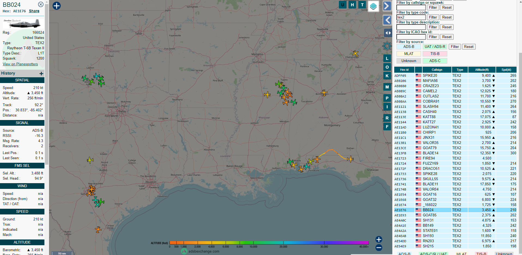This screenshot has width=522, height=255.
Task: Click the left arrow sidebar button
Action: [x=387, y=20]
